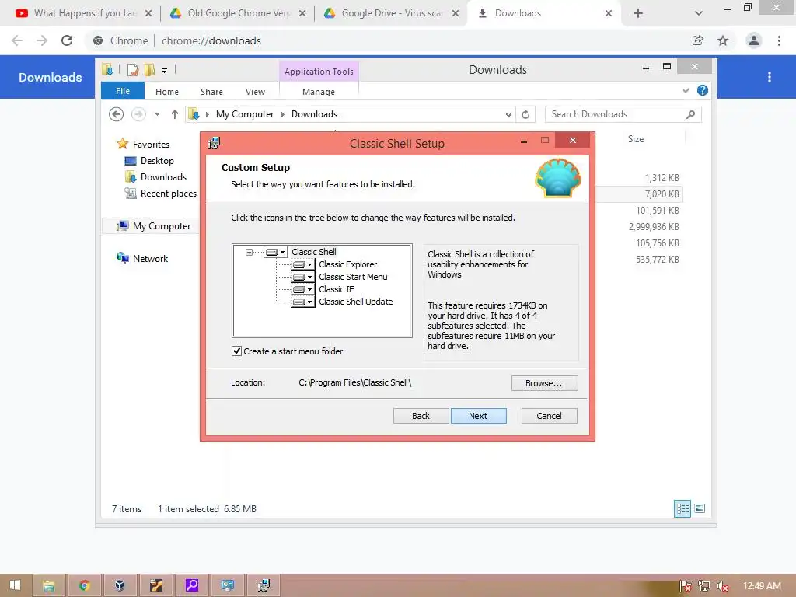Image resolution: width=796 pixels, height=597 pixels.
Task: Open the Classic Explorer feature install dropdown
Action: [x=302, y=264]
